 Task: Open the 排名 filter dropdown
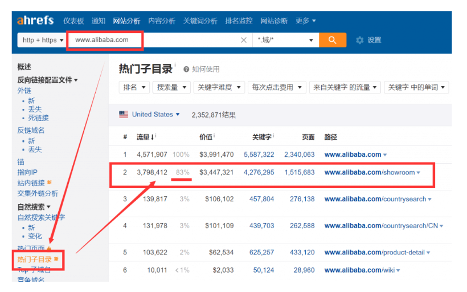pyautogui.click(x=134, y=87)
